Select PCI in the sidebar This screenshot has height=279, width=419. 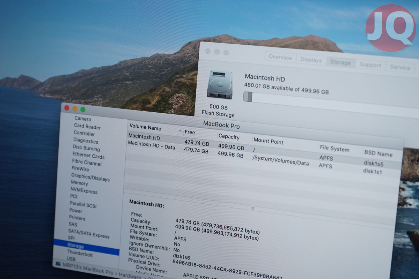pyautogui.click(x=73, y=196)
